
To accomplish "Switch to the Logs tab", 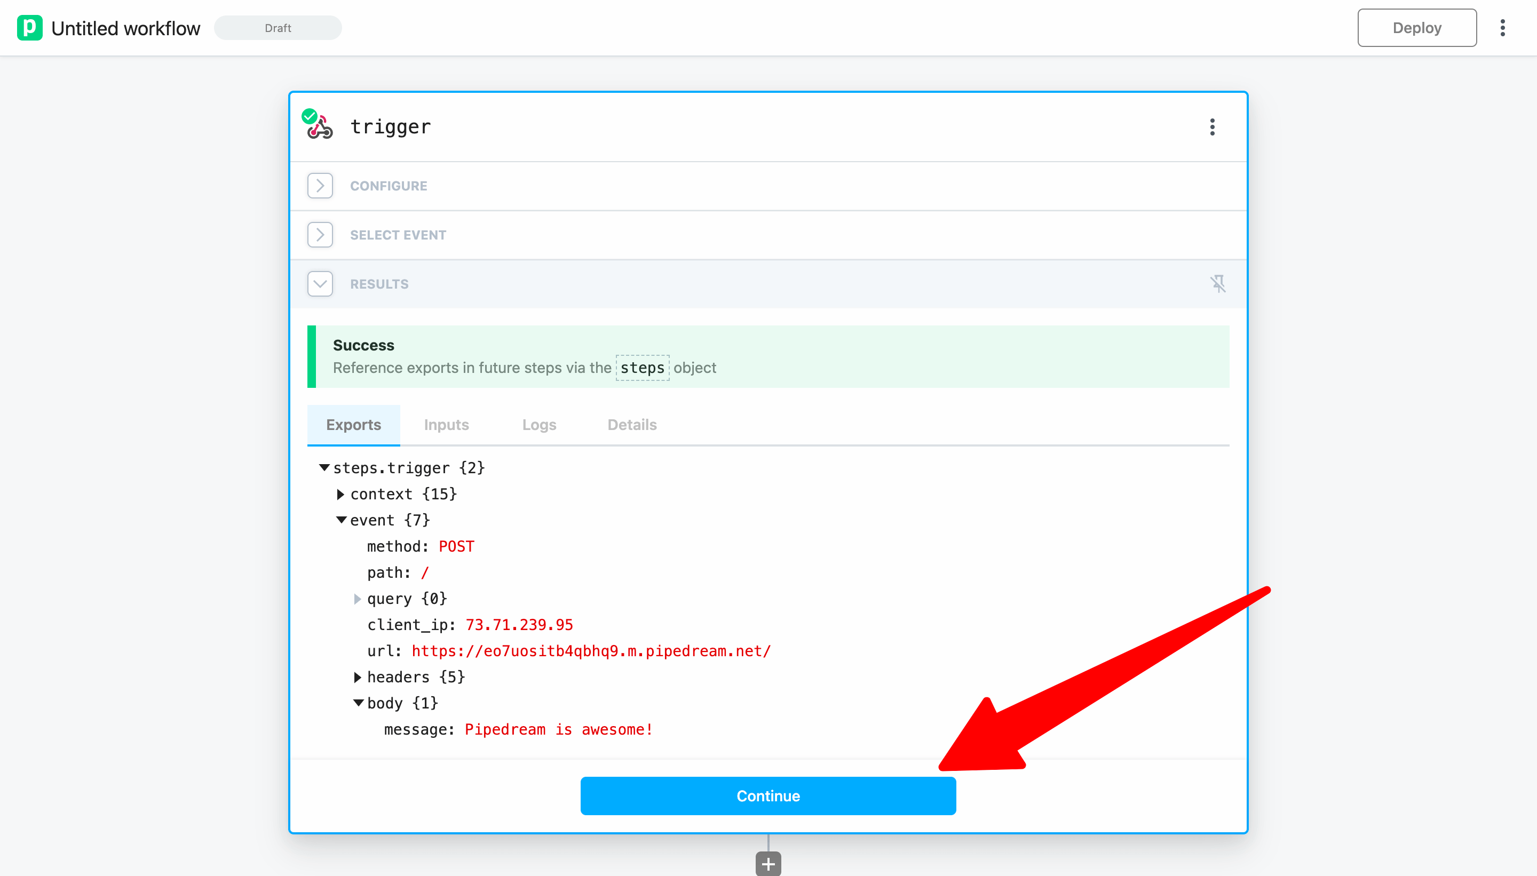I will pos(538,425).
